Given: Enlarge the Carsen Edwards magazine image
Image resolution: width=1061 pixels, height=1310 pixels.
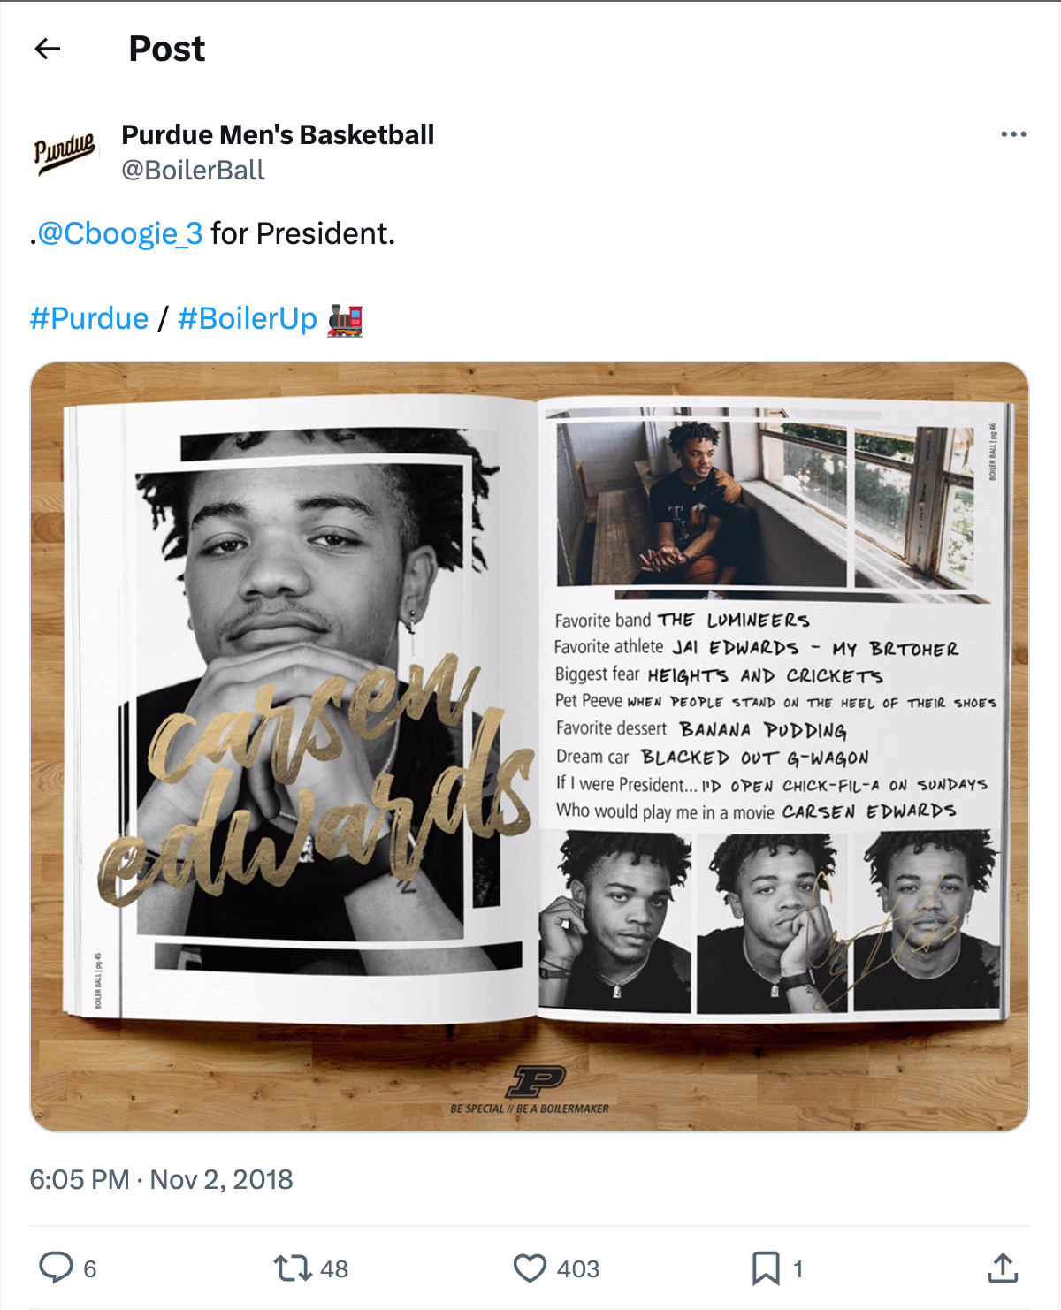Looking at the screenshot, I should tap(530, 746).
